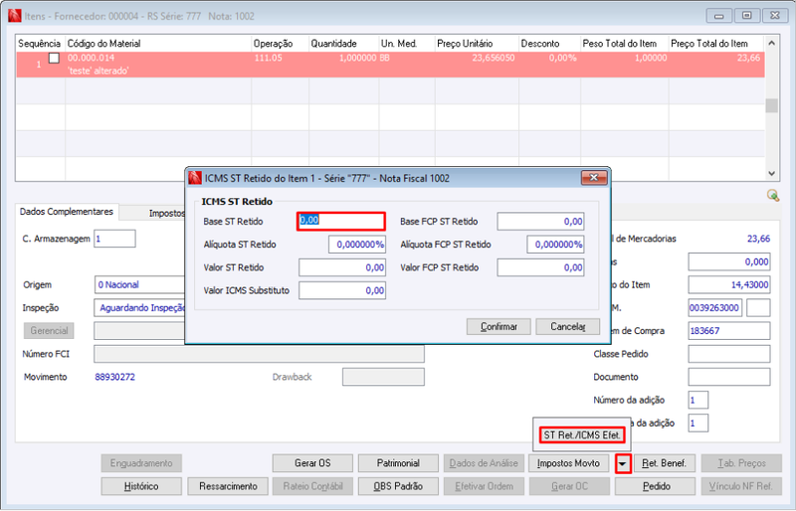Click the Alíquota FCP ST Retido field

pyautogui.click(x=555, y=245)
